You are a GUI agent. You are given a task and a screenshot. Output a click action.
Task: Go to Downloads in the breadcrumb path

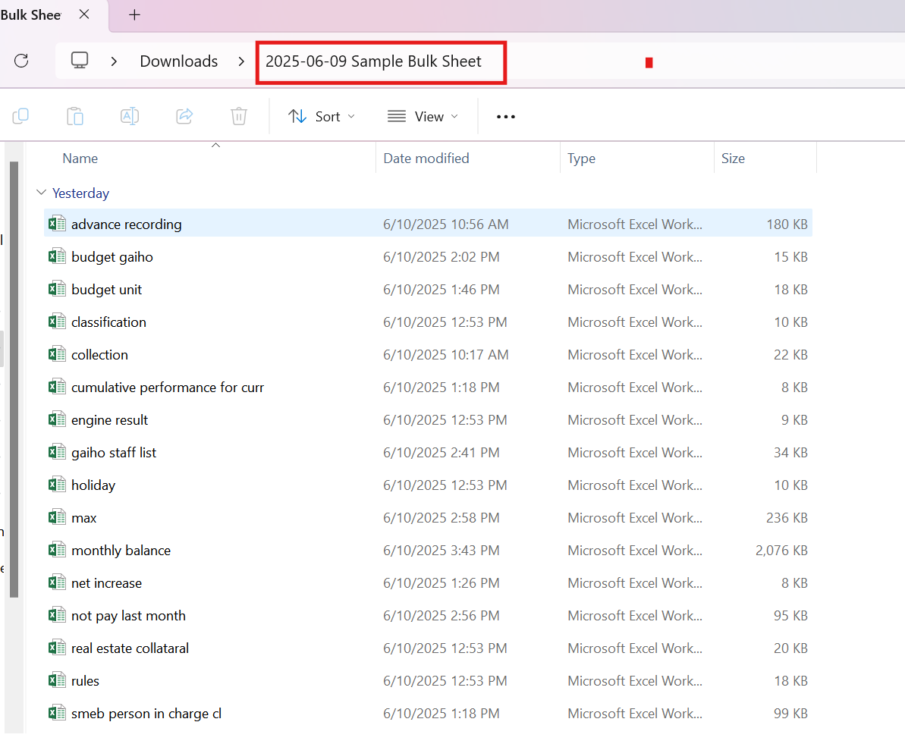click(179, 61)
